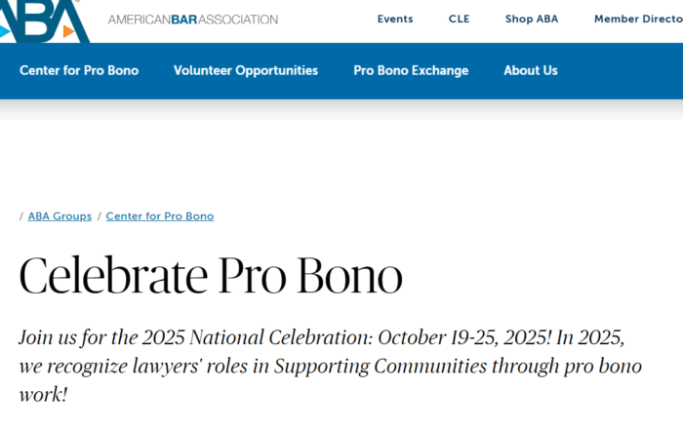
Task: Open the Events page
Action: (x=395, y=20)
